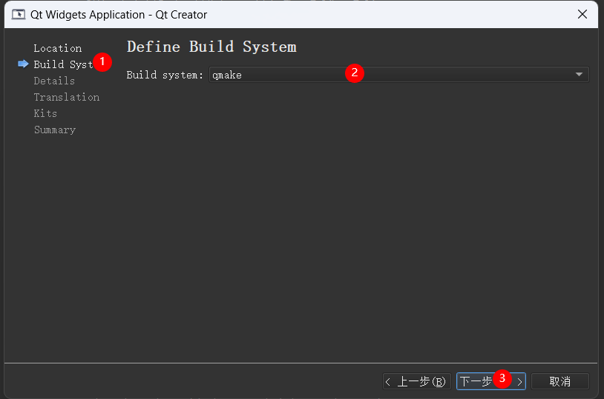Expand the Build system dropdown arrow
The image size is (604, 399).
tap(579, 75)
